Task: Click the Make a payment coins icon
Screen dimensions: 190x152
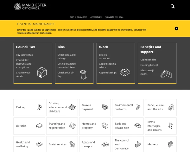Action: (105, 107)
